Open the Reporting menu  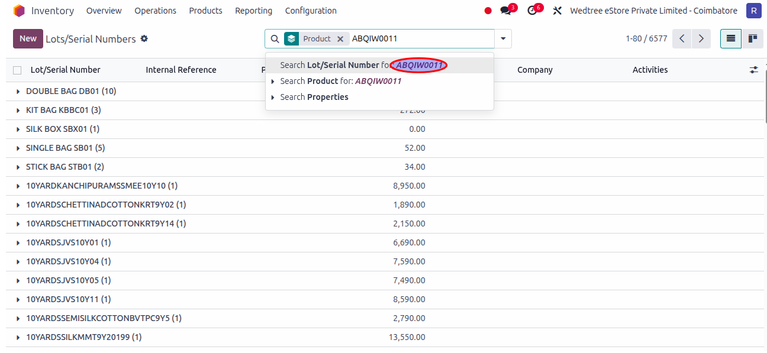(x=253, y=11)
